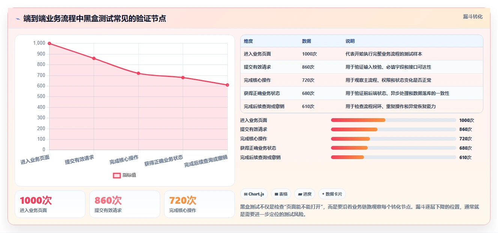Click the footer paragraph starting 黑盒测试不仅是检查
Image resolution: width=498 pixels, height=233 pixels.
click(x=360, y=211)
